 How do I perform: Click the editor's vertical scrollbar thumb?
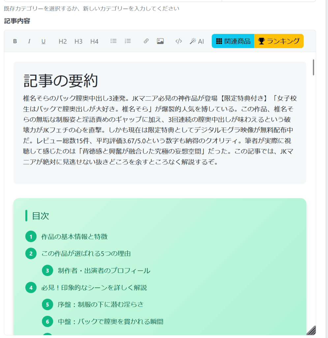click(313, 67)
